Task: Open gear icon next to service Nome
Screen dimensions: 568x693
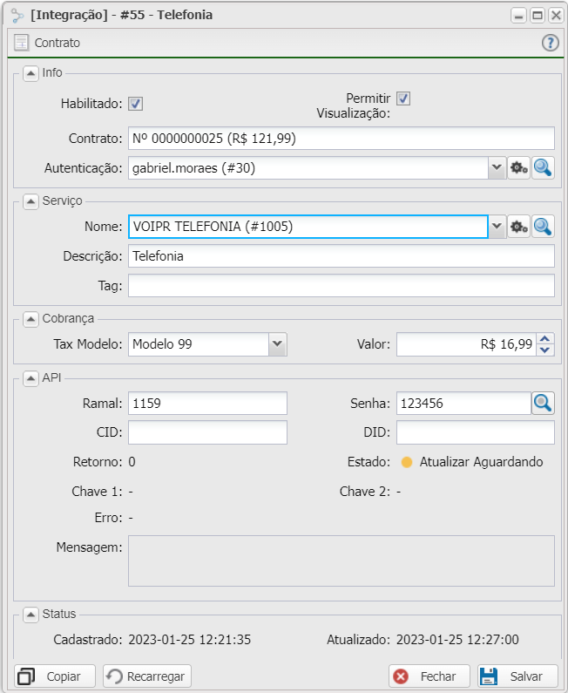Action: coord(519,227)
